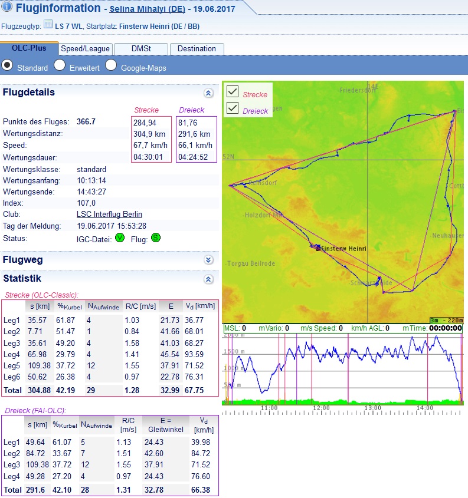The image size is (468, 498).
Task: Collapse the Statistik section
Action: [208, 279]
